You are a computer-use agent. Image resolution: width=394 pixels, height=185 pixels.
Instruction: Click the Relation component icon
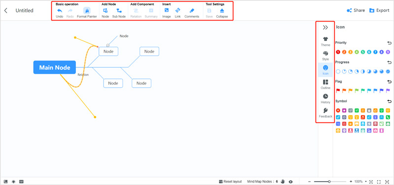(136, 10)
